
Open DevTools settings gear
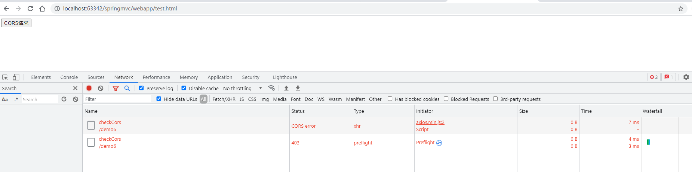tap(686, 77)
